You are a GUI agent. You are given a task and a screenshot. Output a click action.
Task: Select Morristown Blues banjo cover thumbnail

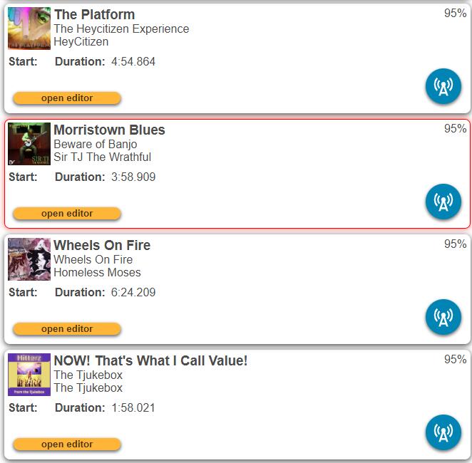[x=29, y=144]
